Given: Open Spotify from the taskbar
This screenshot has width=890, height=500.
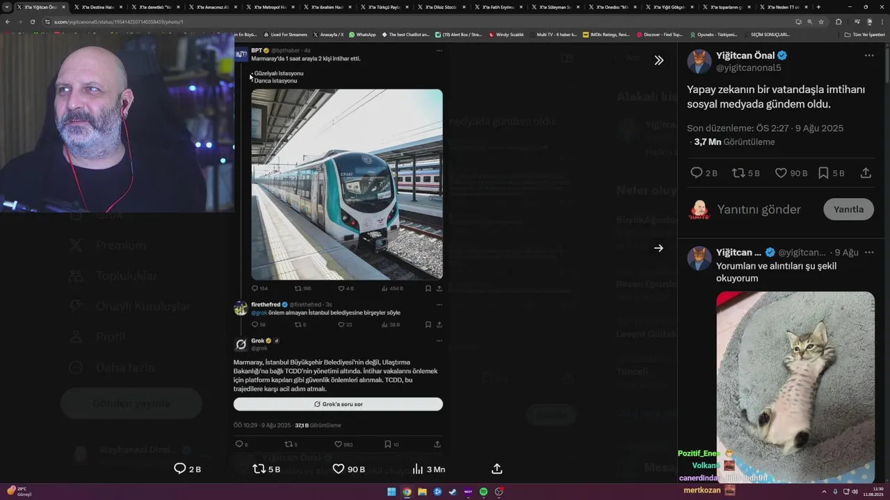Looking at the screenshot, I should pos(483,492).
